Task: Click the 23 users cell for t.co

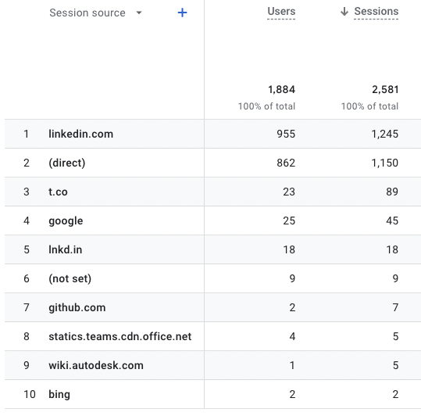Action: (x=289, y=192)
